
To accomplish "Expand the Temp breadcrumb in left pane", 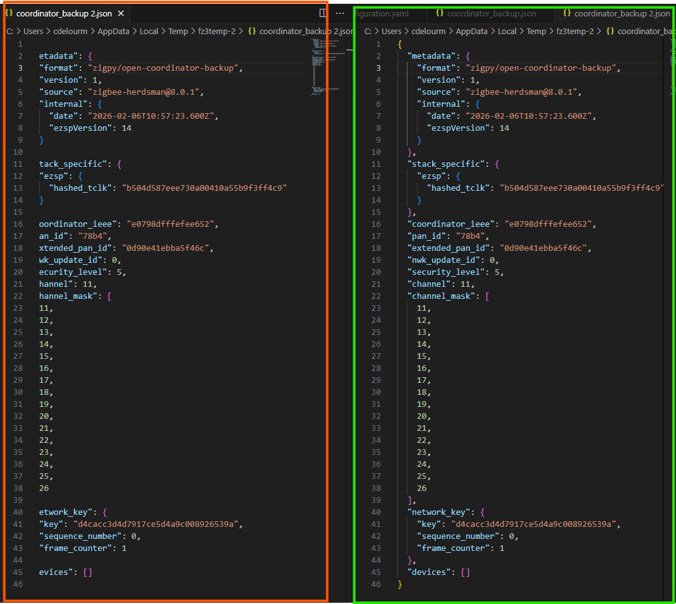I will point(178,31).
